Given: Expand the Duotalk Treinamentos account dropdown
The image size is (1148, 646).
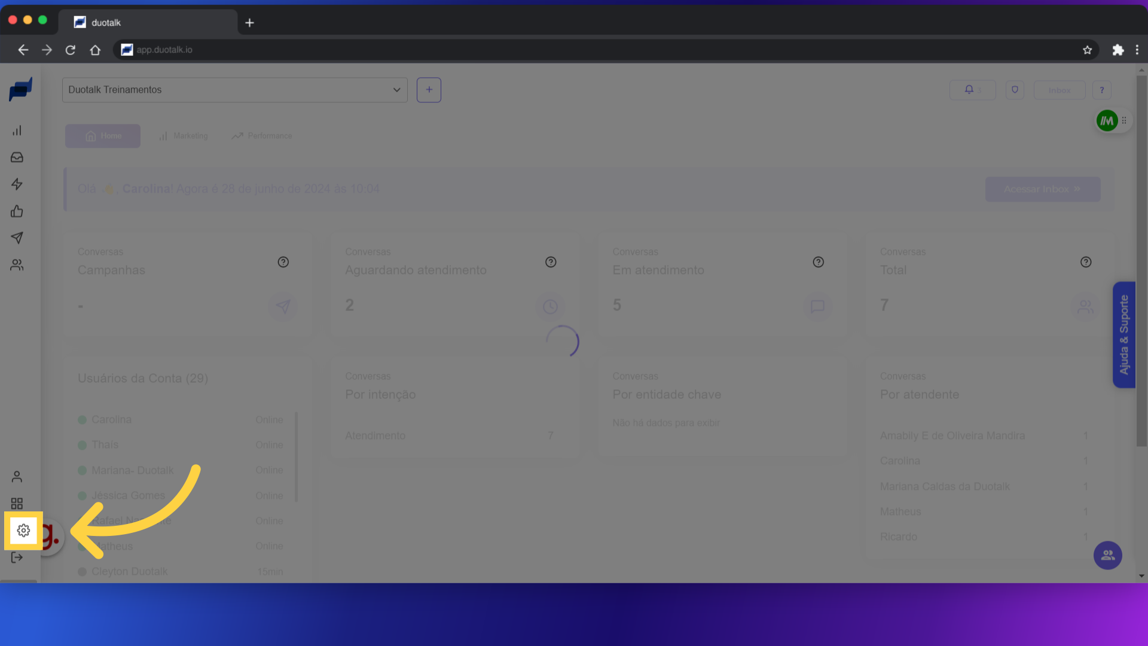Looking at the screenshot, I should [234, 90].
